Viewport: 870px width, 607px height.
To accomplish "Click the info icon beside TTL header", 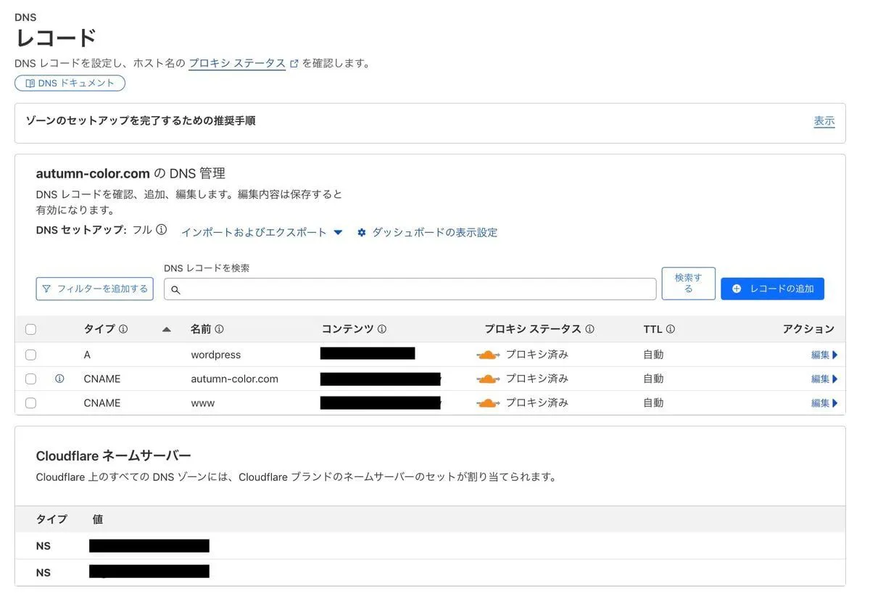I will coord(671,329).
